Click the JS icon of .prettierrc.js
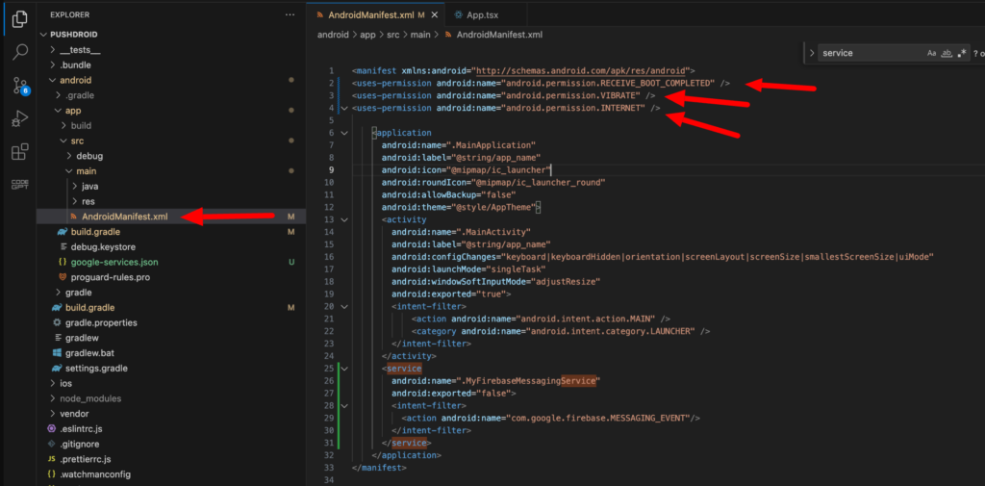Image resolution: width=985 pixels, height=486 pixels. [52, 460]
